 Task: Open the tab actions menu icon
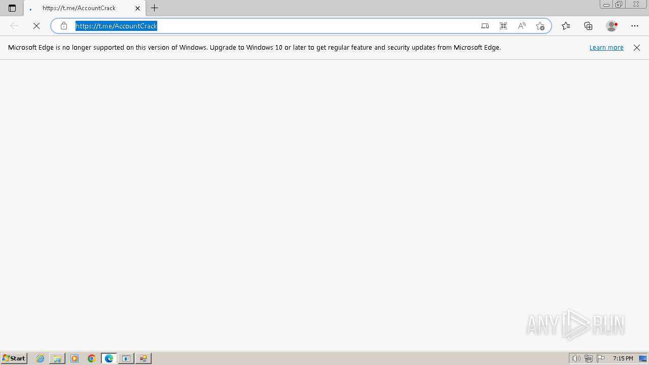coord(12,8)
